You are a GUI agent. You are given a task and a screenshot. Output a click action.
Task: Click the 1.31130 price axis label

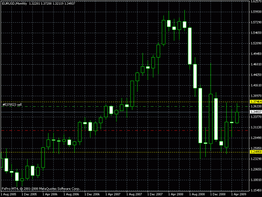click(x=256, y=127)
